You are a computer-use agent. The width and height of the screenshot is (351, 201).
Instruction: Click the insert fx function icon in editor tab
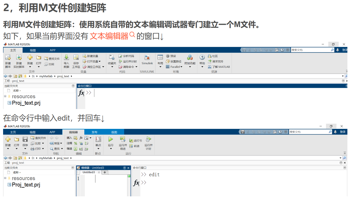pyautogui.click(x=81, y=138)
